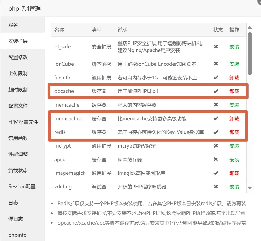Open the phpinfo tab
The height and width of the screenshot is (241, 261).
pyautogui.click(x=22, y=235)
